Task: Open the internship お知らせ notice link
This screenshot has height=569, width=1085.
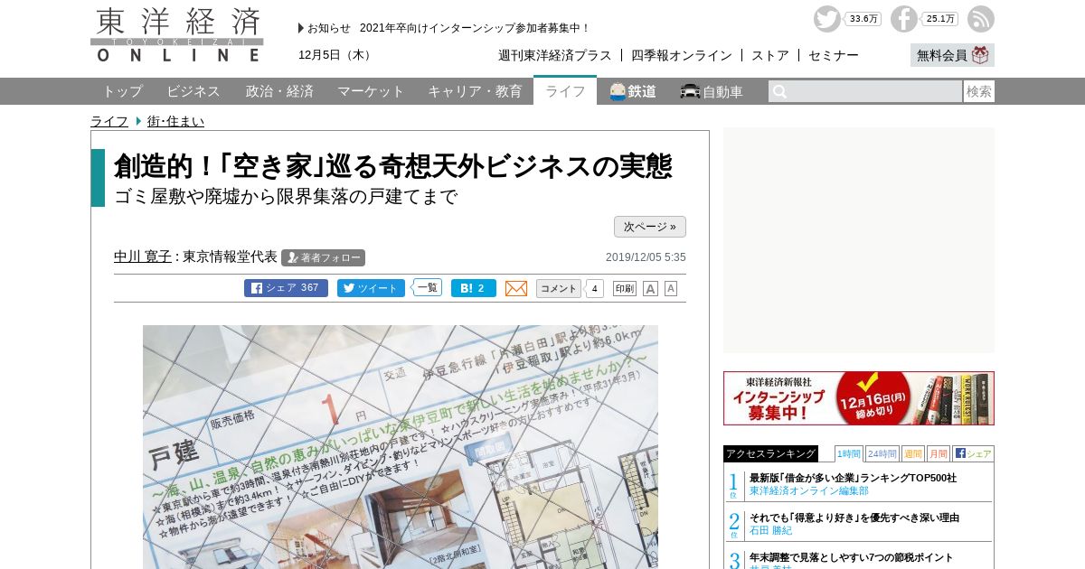Action: click(x=475, y=28)
